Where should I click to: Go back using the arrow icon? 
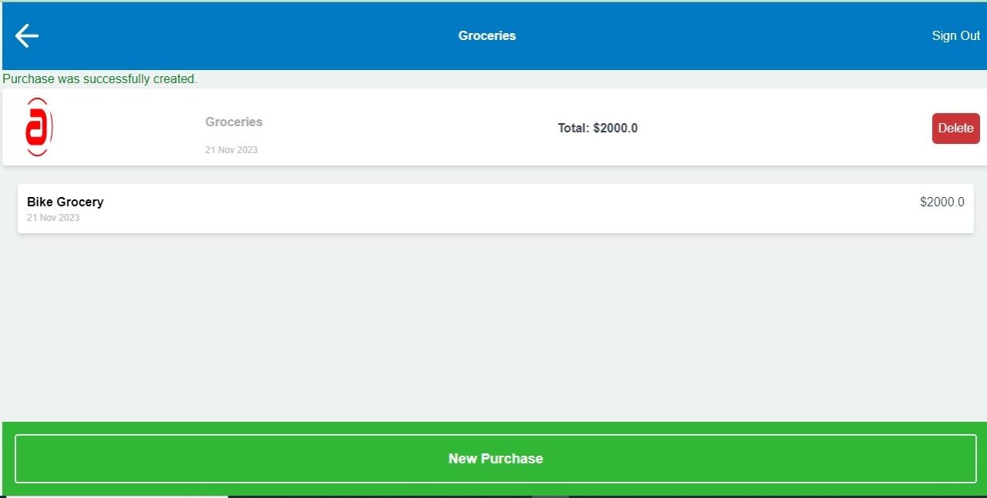(27, 35)
